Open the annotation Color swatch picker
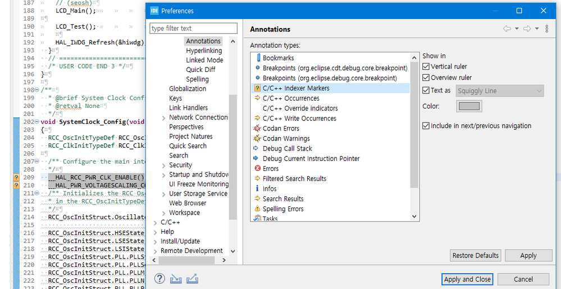This screenshot has width=561, height=289. [469, 106]
